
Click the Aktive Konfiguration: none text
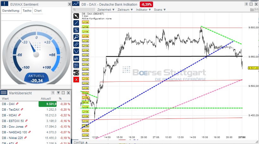click(x=97, y=19)
